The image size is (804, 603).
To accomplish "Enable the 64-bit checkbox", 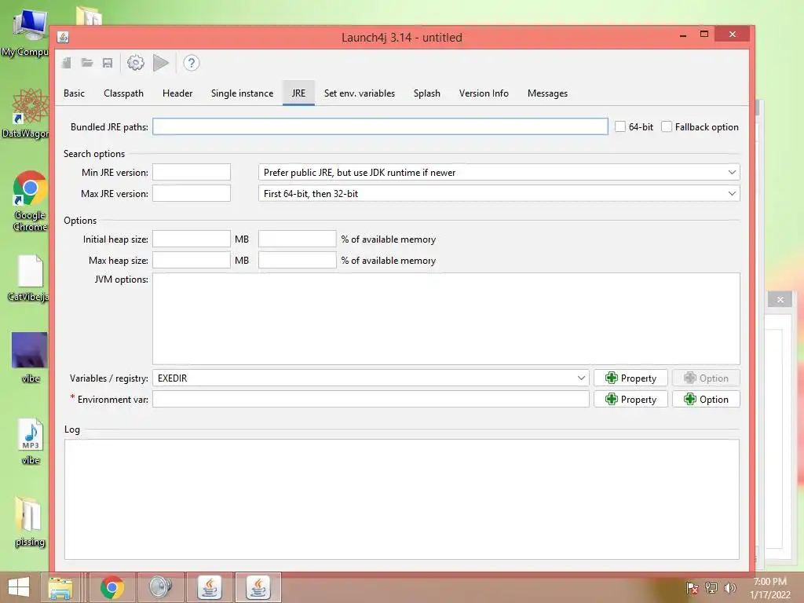I will [x=620, y=126].
